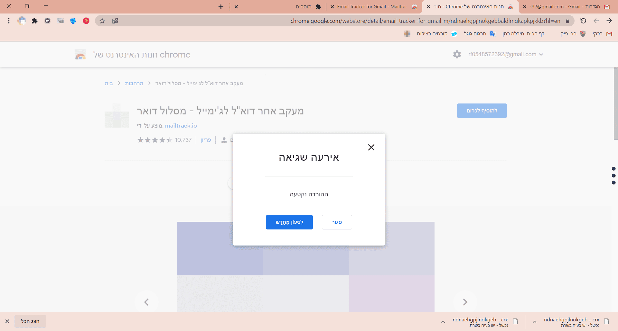Open the side panel icon beside the star
Screen dimensions: 618x331
(115, 21)
